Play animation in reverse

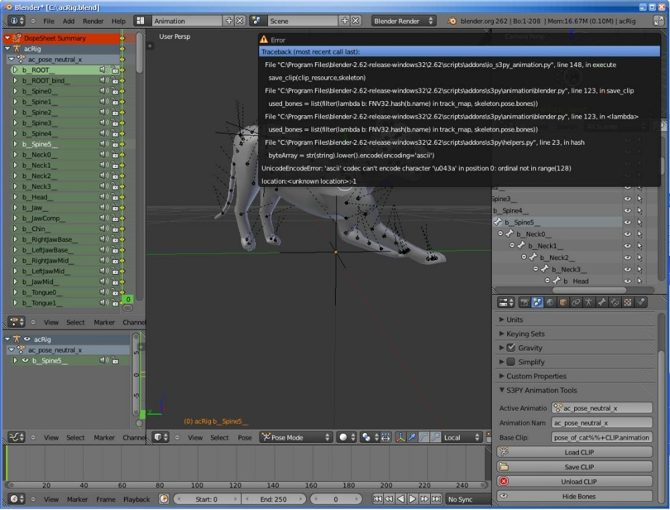pos(401,499)
